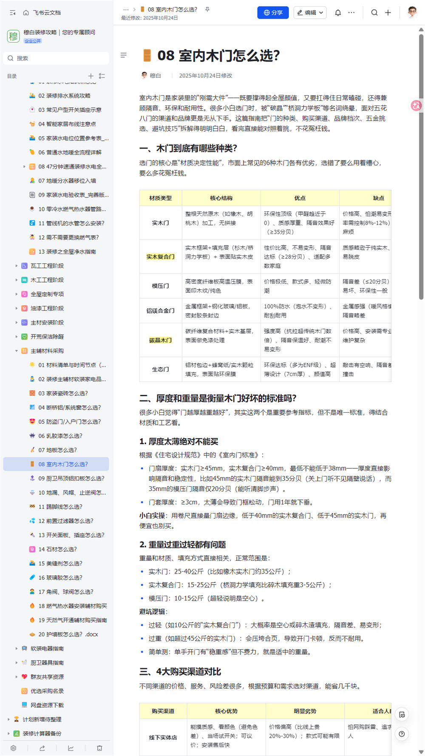Pin the document with the pushpin icon
This screenshot has height=756, width=425.
click(207, 9)
